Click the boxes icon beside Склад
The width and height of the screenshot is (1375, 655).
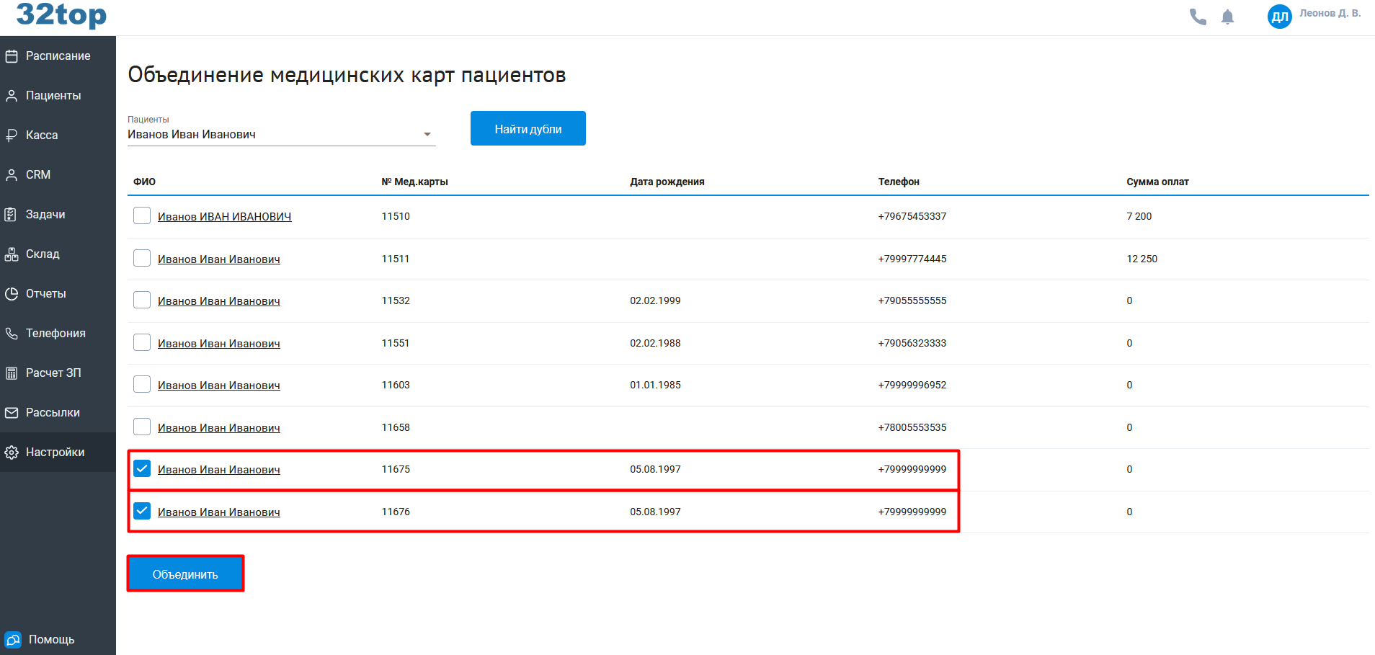tap(12, 254)
